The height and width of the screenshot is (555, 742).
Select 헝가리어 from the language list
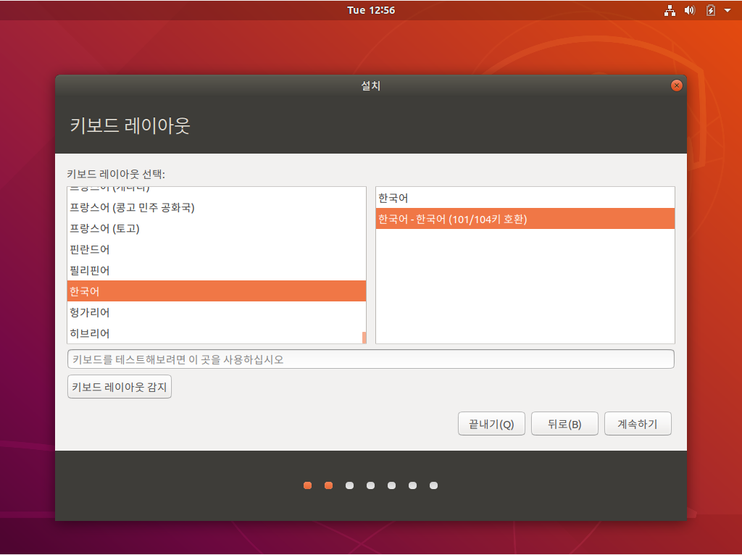[x=217, y=312]
